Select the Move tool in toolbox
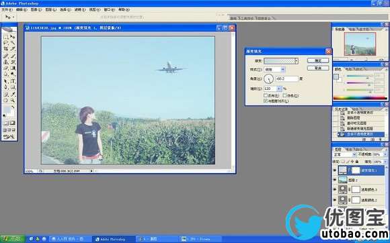The width and height of the screenshot is (390, 243). tap(12, 37)
